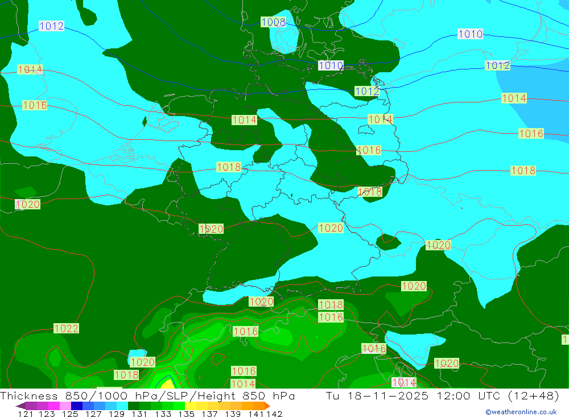Screen dimensions: 569x417
Task: Click the cyan legend swatch above 129
Action: point(122,406)
